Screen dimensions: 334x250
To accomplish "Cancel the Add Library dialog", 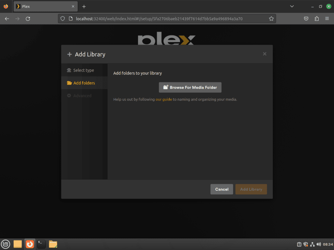I will point(221,189).
